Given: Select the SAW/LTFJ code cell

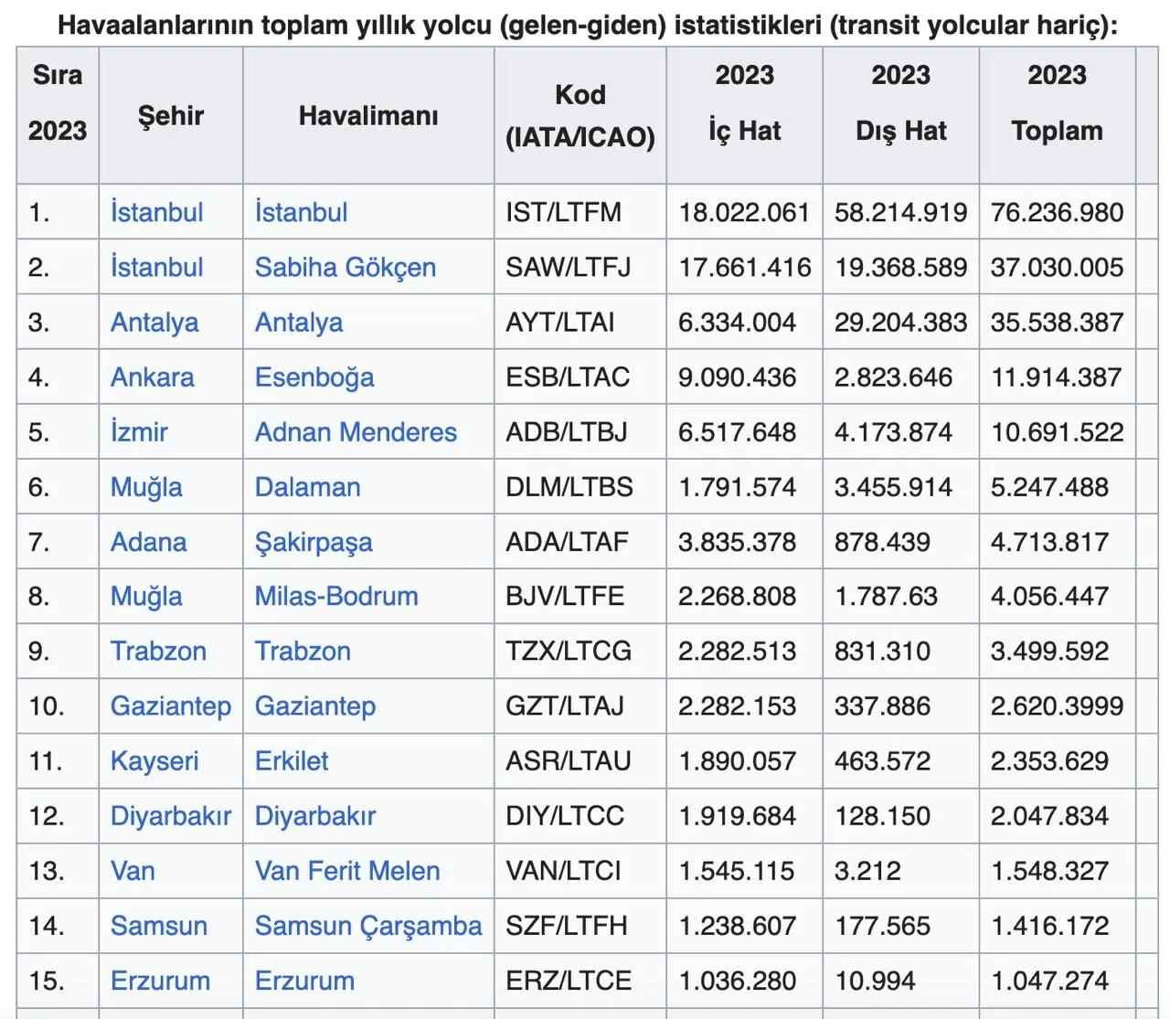Looking at the screenshot, I should point(580,267).
